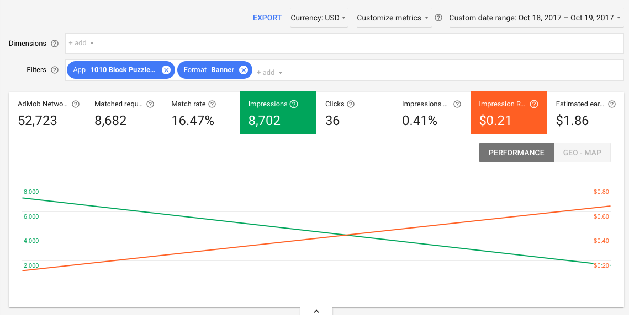629x315 pixels.
Task: Click help icon for Match rate
Action: [212, 104]
